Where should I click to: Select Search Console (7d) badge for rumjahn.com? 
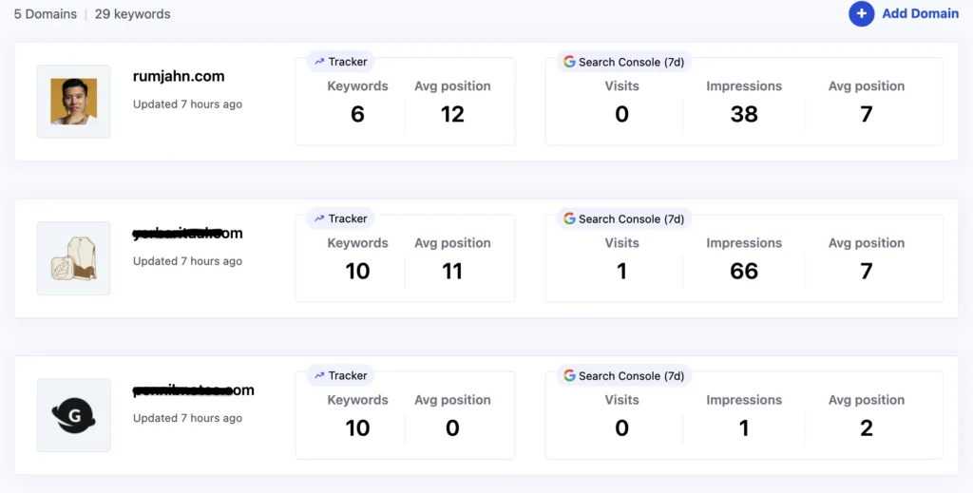(x=631, y=62)
